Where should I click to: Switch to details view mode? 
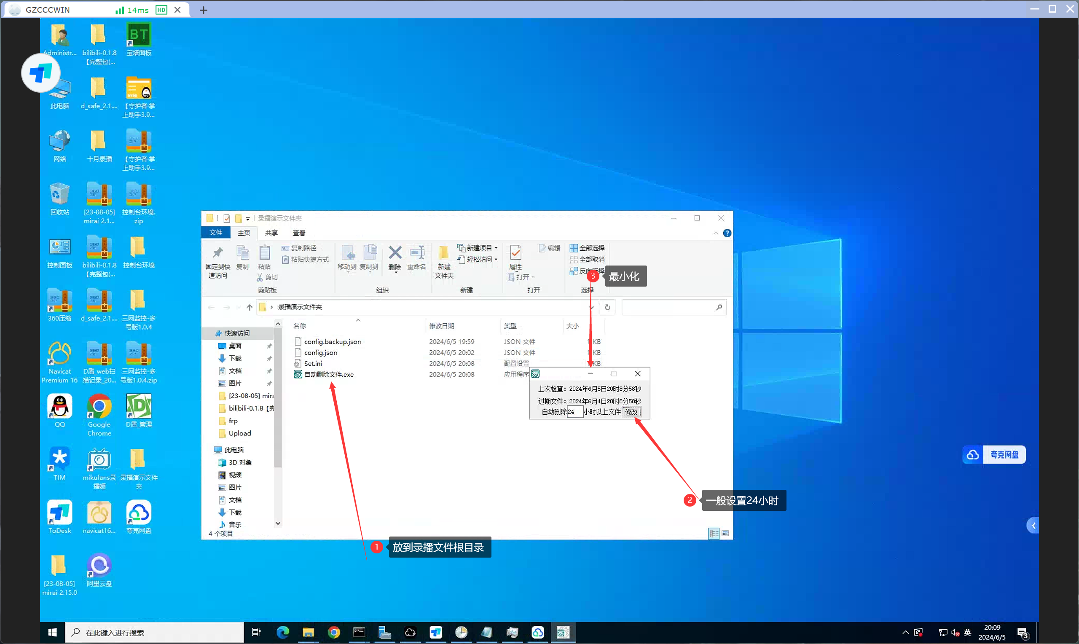pyautogui.click(x=713, y=533)
